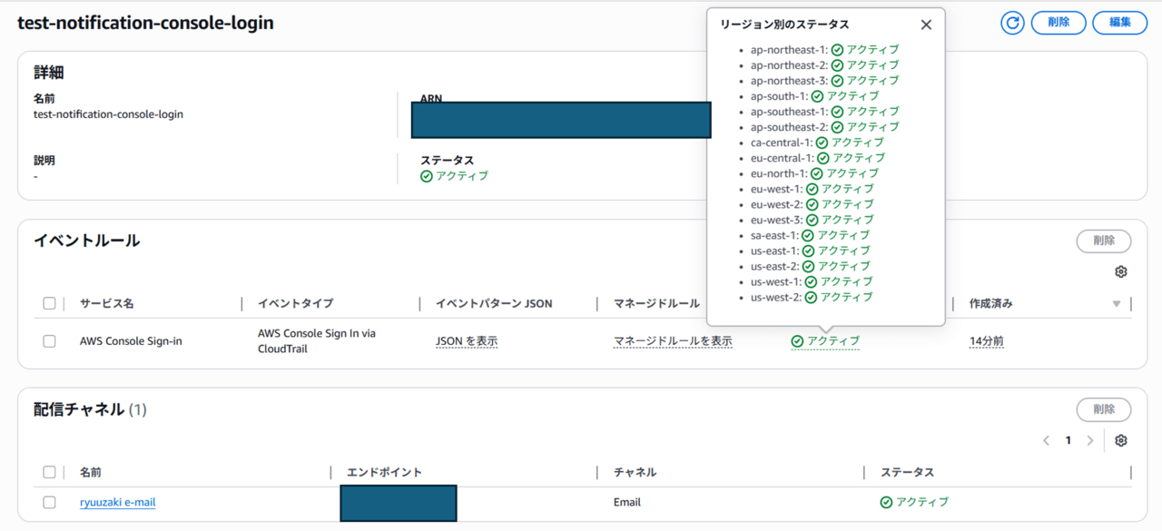Open the ryuuzaki e-mail link
This screenshot has width=1162, height=531.
[x=117, y=502]
